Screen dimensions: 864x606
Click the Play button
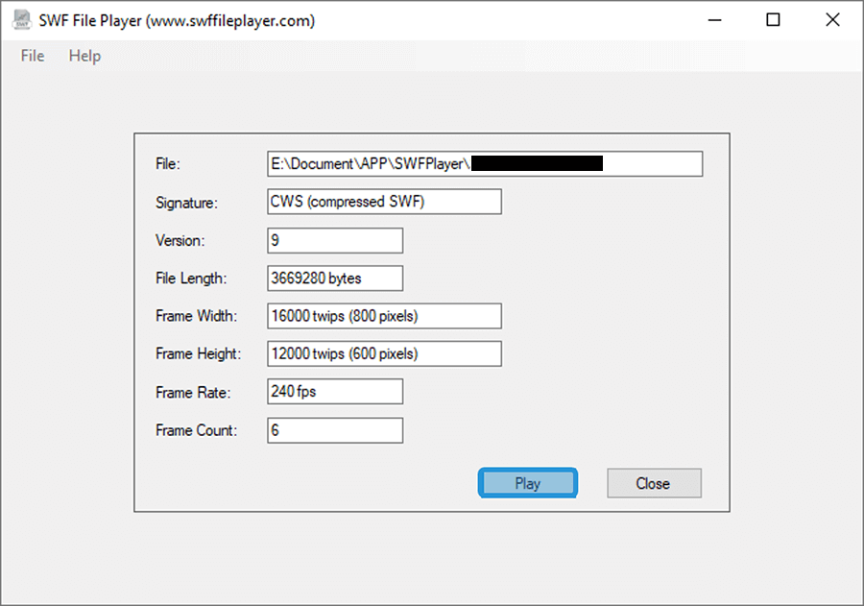[x=527, y=483]
